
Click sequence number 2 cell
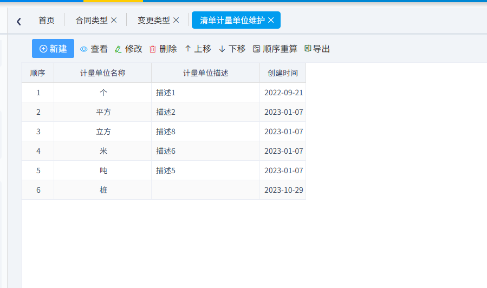coord(38,112)
